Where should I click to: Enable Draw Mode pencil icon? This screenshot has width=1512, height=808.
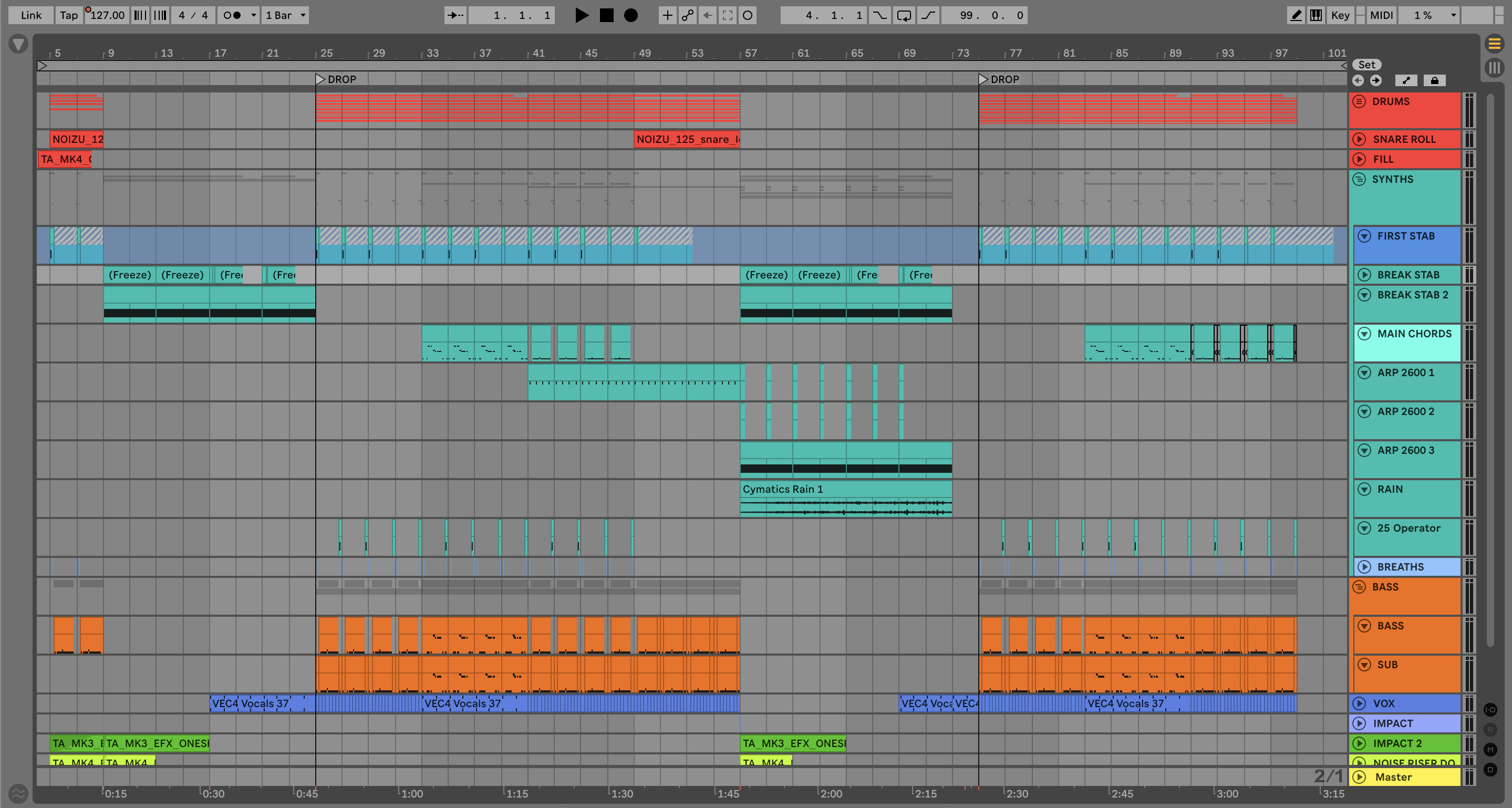click(x=1296, y=15)
